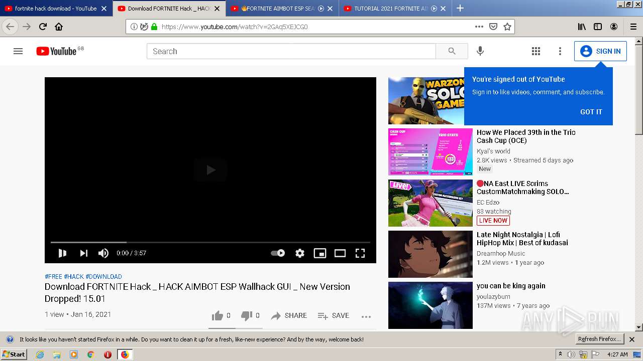643x361 pixels.
Task: Mute the video volume speaker icon
Action: tap(103, 253)
